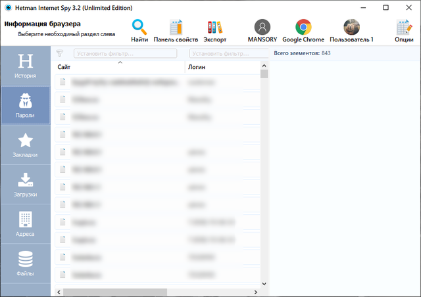Screen dimensions: 421x297
Task: Click the vertical scrollbar down arrow
Action: pyautogui.click(x=264, y=283)
